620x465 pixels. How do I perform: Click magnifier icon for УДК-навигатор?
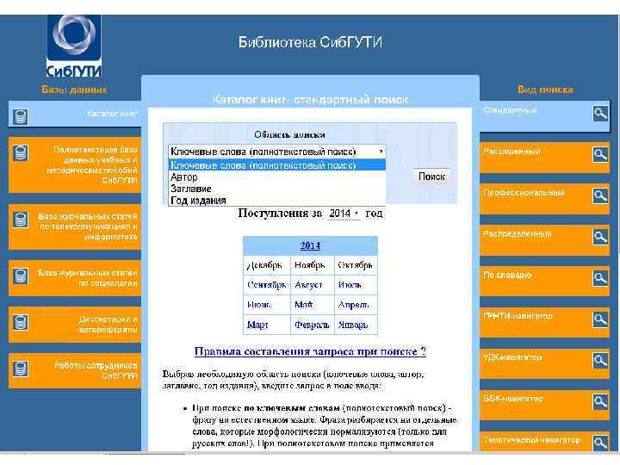pyautogui.click(x=600, y=360)
